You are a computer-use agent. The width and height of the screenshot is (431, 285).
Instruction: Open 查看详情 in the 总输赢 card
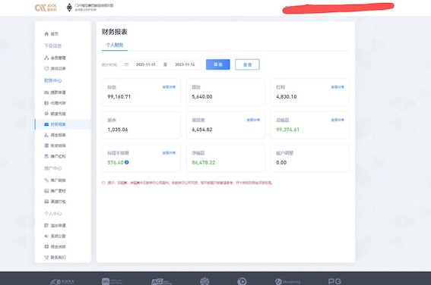coord(338,120)
